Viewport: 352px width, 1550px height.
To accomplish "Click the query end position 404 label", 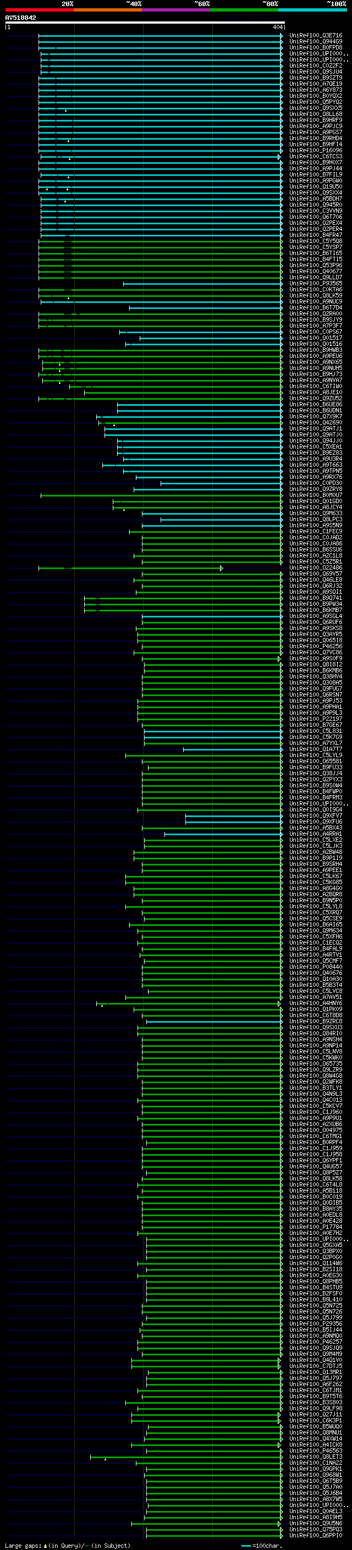I will [x=277, y=27].
